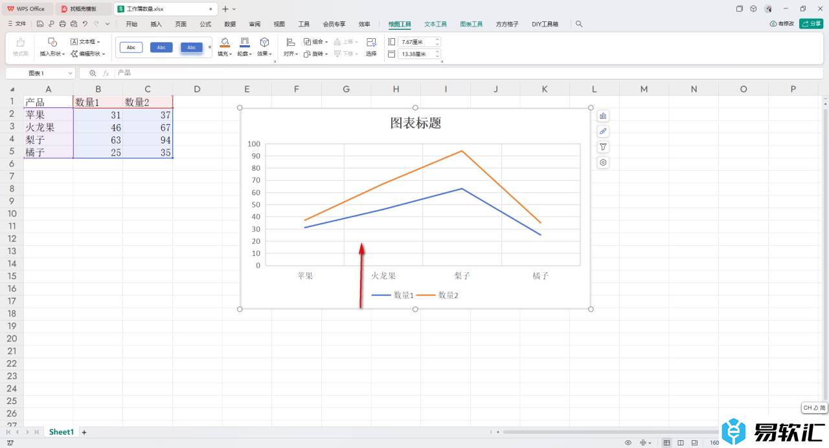
Task: Click the ribbon search magnifier icon
Action: (579, 24)
